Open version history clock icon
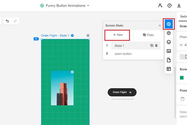 point(169,5)
